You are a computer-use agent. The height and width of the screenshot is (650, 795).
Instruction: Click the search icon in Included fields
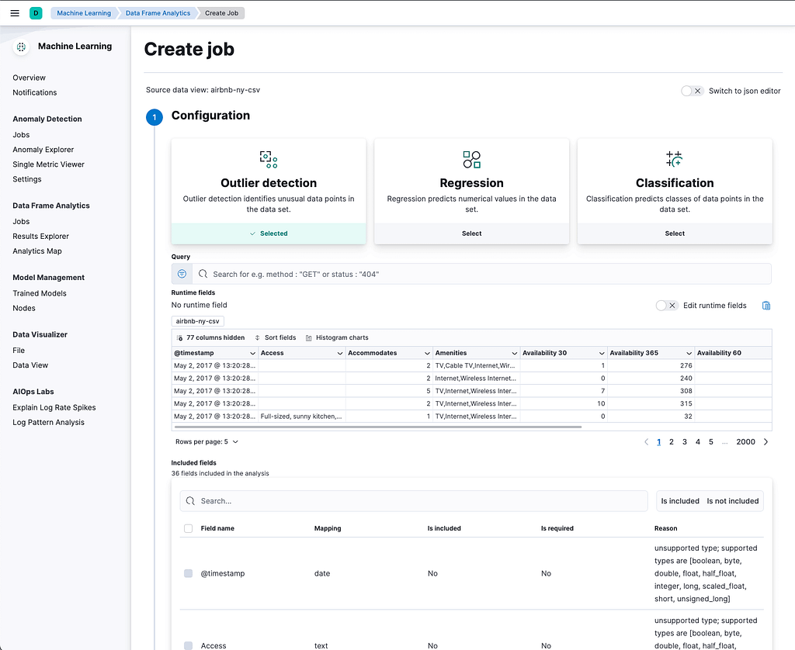[191, 501]
